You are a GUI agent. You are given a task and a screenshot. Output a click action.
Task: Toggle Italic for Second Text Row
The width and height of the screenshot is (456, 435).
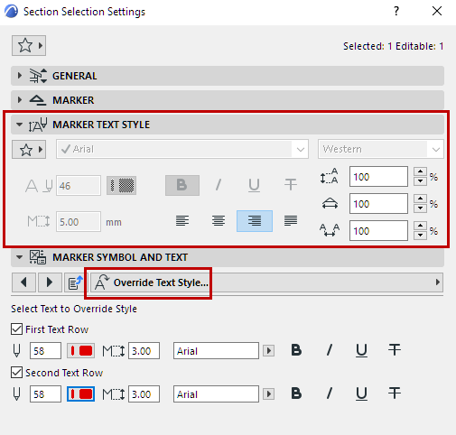330,393
